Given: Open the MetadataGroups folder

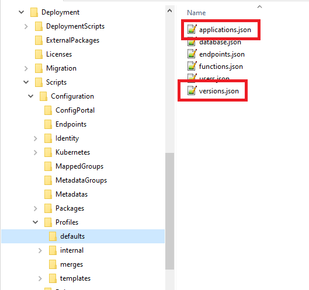Looking at the screenshot, I should [x=81, y=180].
